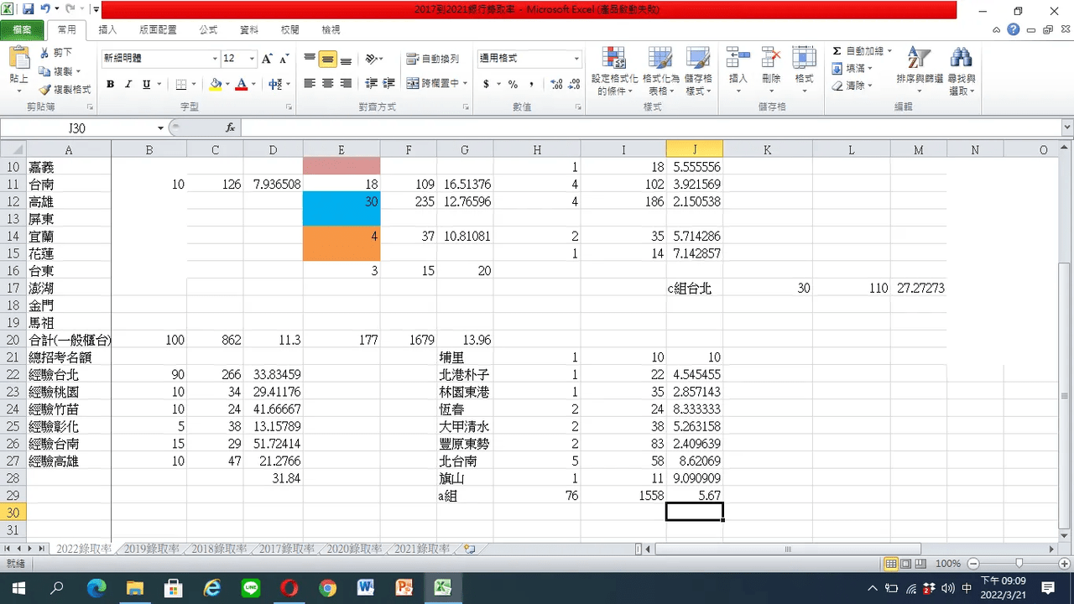Open the 檔案 (File) tab
This screenshot has height=604, width=1074.
click(x=23, y=29)
